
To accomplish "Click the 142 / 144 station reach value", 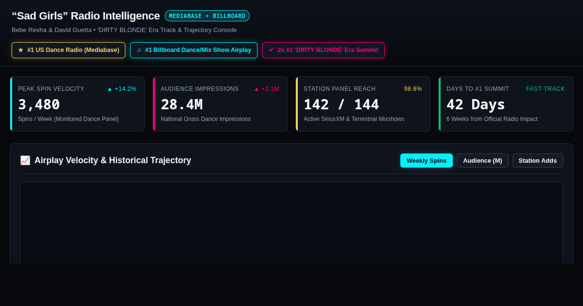I will pyautogui.click(x=342, y=104).
